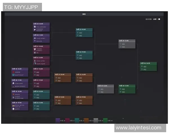Select the Thunder Awaken team name
Image resolution: width=169 pixels, height=135 pixels.
coord(39,30)
